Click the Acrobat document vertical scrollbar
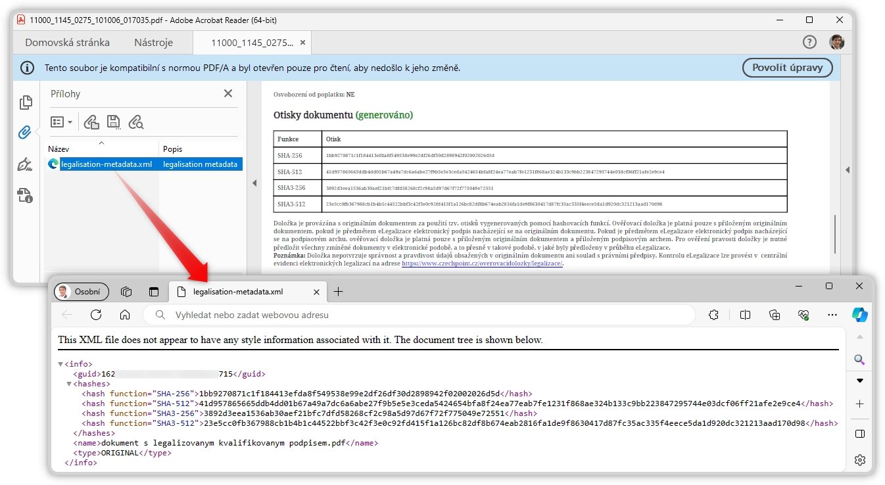This screenshot has width=885, height=485. coord(835,235)
